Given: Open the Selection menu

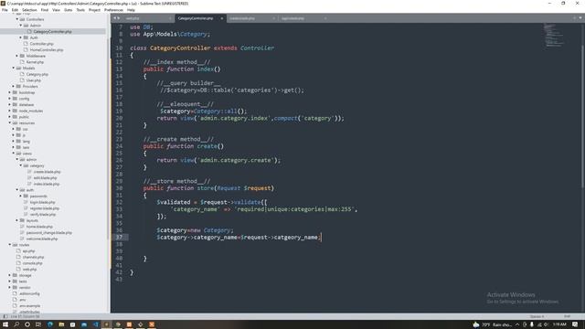Looking at the screenshot, I should [x=29, y=10].
